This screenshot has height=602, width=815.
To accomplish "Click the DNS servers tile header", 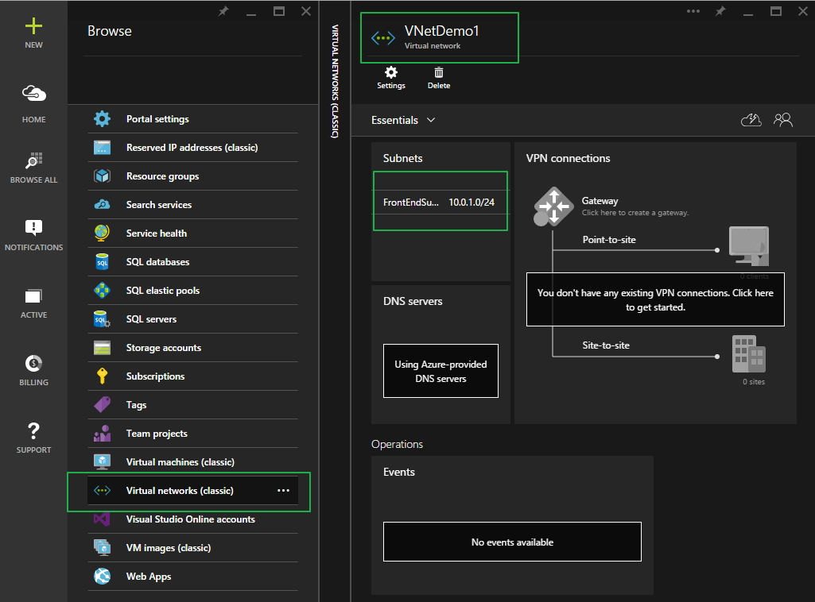I will click(413, 301).
